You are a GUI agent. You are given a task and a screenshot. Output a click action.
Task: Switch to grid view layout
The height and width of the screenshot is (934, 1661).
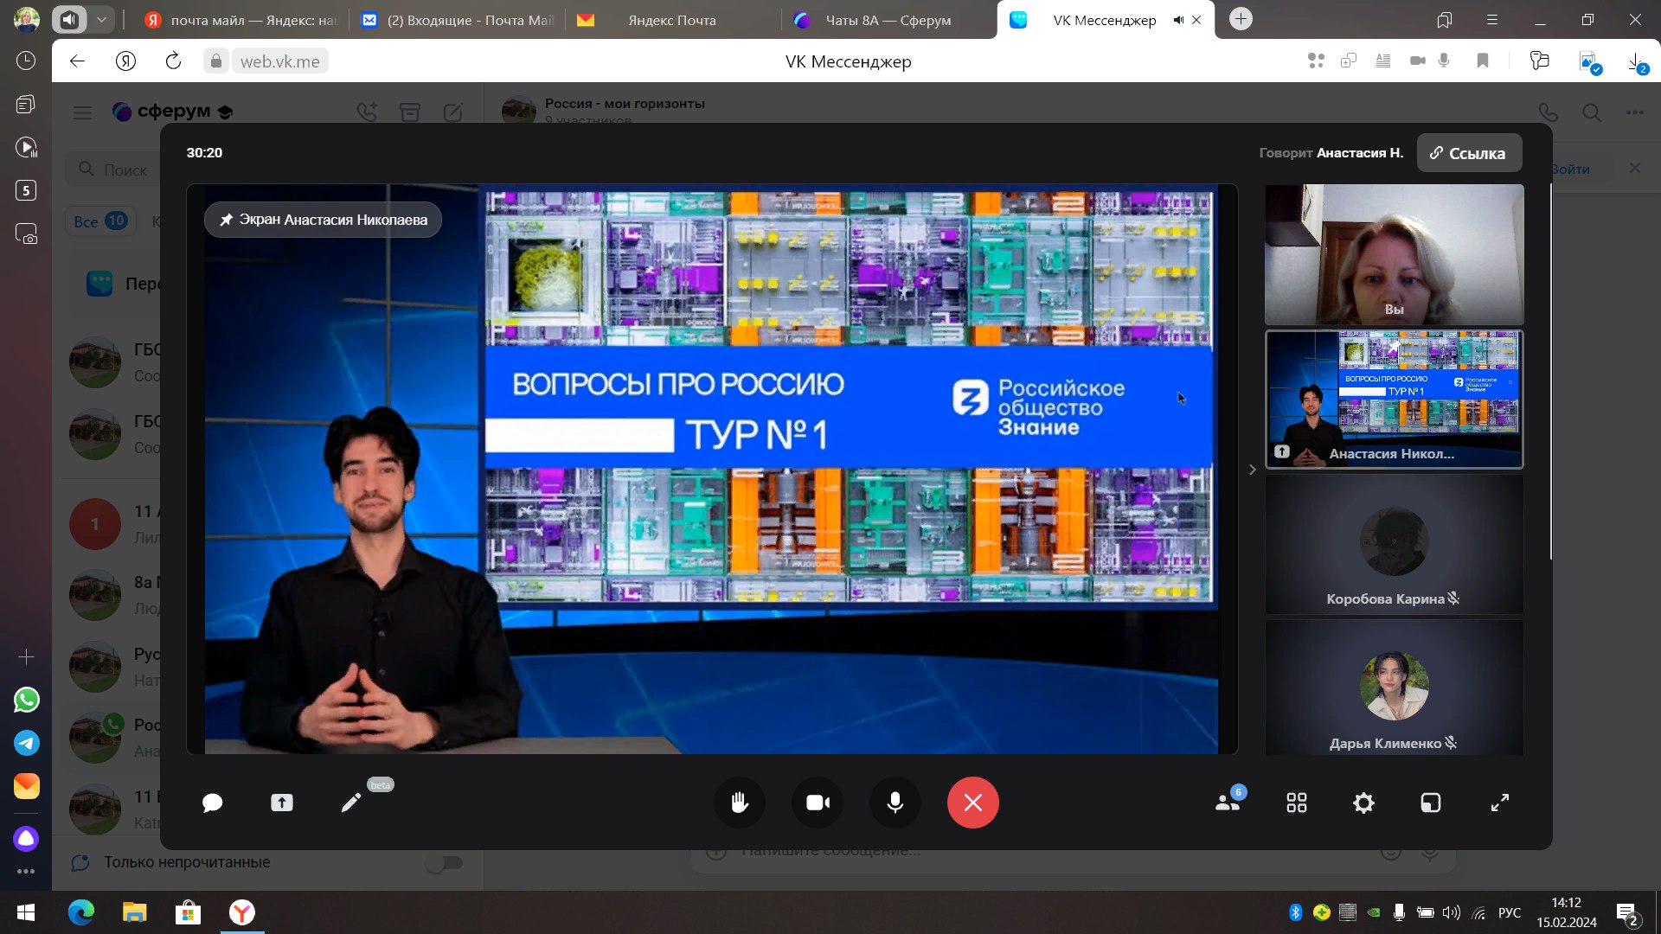click(x=1296, y=803)
